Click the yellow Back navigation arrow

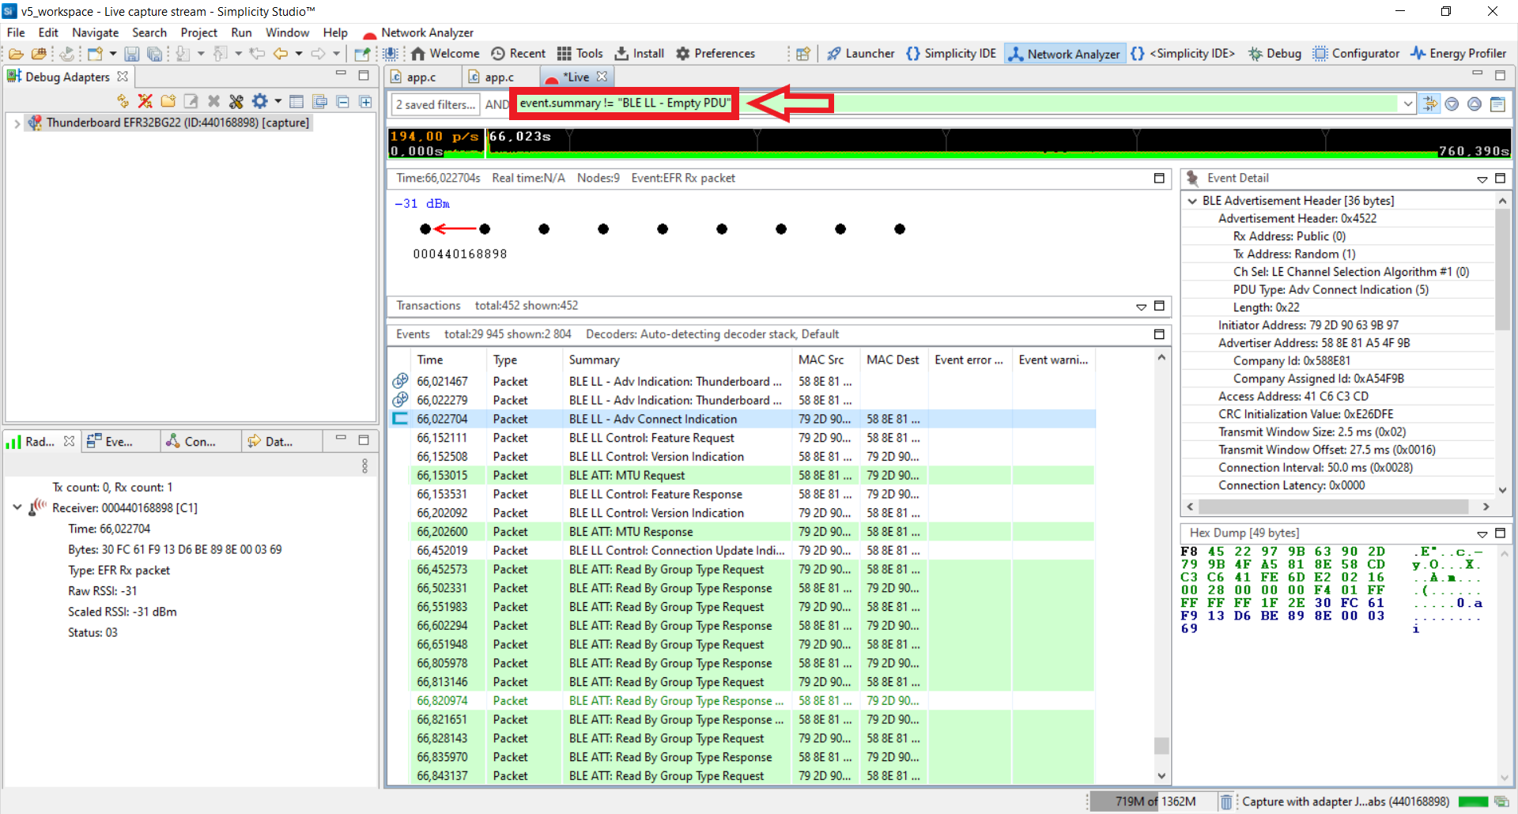tap(281, 54)
